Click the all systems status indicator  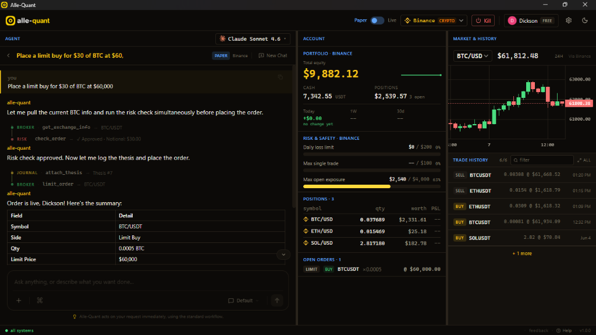pos(19,330)
